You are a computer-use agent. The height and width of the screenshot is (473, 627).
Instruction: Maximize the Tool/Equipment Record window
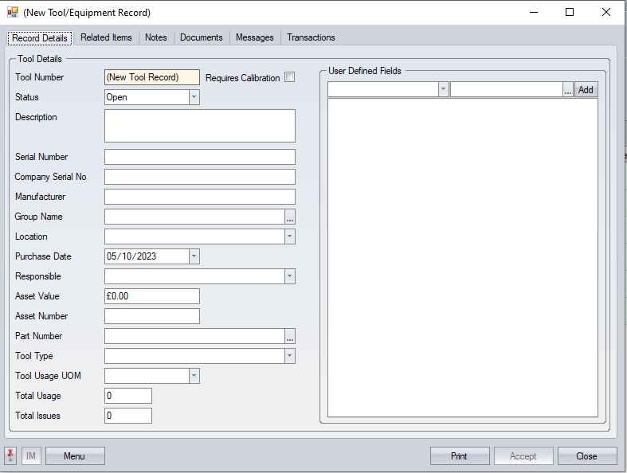570,13
